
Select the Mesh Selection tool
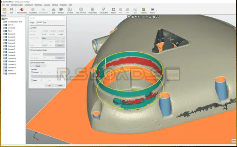22,10
